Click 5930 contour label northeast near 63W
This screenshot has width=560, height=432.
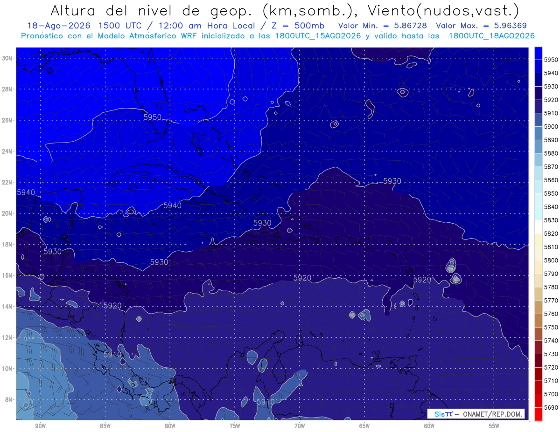[x=392, y=181]
